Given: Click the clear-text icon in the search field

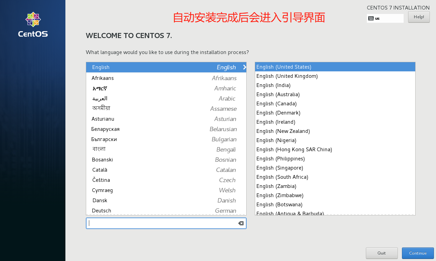Looking at the screenshot, I should click(241, 223).
